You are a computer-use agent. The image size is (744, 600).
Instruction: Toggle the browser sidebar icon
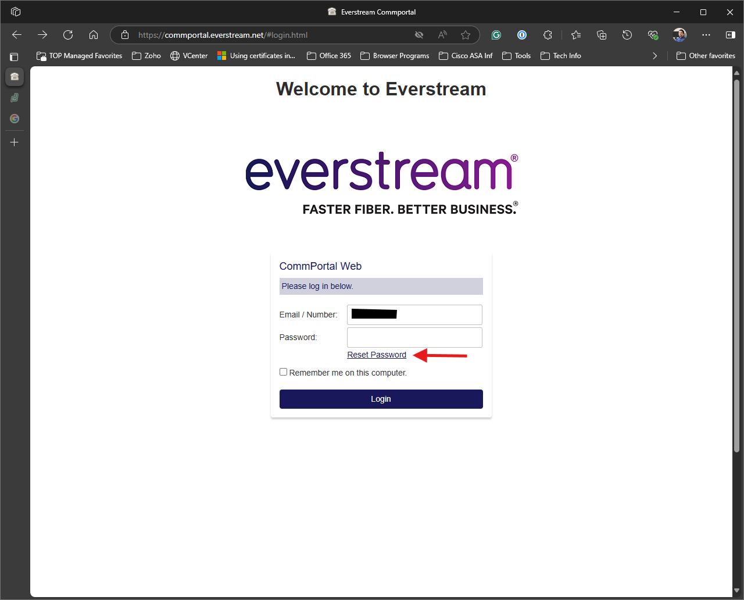pos(731,35)
